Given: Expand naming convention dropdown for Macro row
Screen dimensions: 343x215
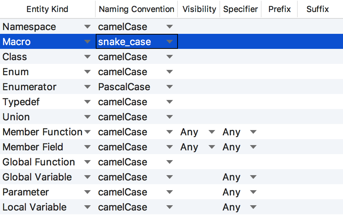Looking at the screenshot, I should tap(169, 42).
